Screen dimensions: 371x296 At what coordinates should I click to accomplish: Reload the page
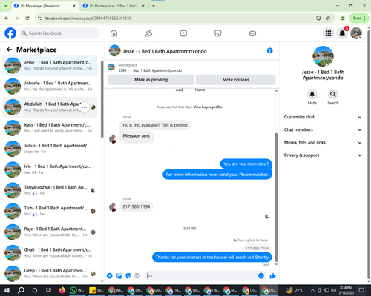27,18
